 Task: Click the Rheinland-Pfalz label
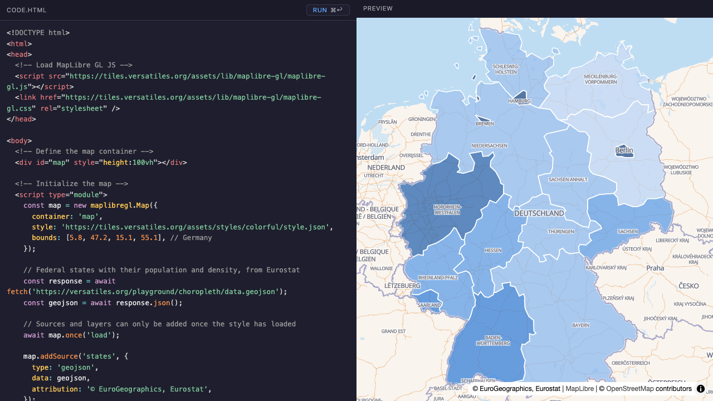pos(438,277)
